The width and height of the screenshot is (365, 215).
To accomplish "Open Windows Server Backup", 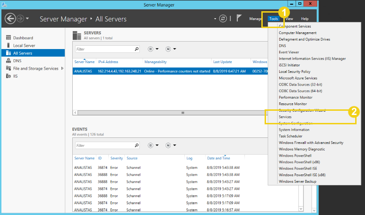I will (297, 181).
